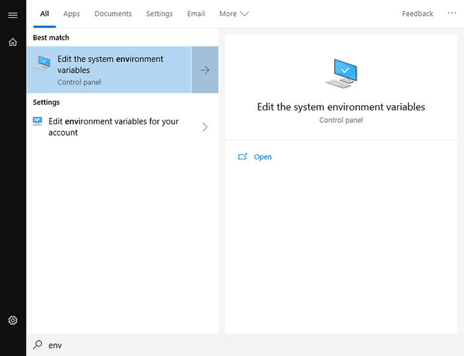Viewport: 464px width, 356px height.
Task: Expand account variables result chevron
Action: 205,127
